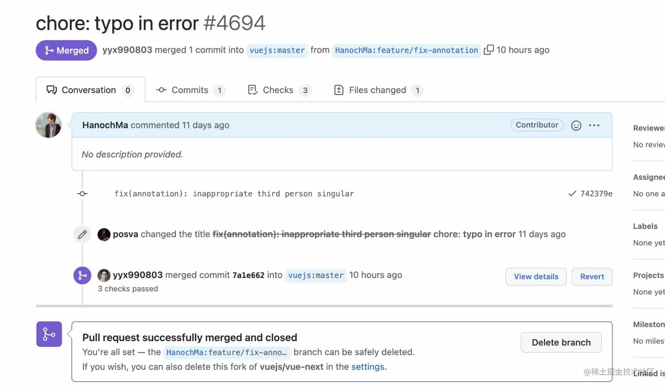665x387 pixels.
Task: Click the View details button
Action: pyautogui.click(x=536, y=277)
